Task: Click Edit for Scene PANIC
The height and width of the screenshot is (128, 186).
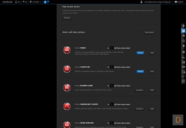Action: pos(152,53)
